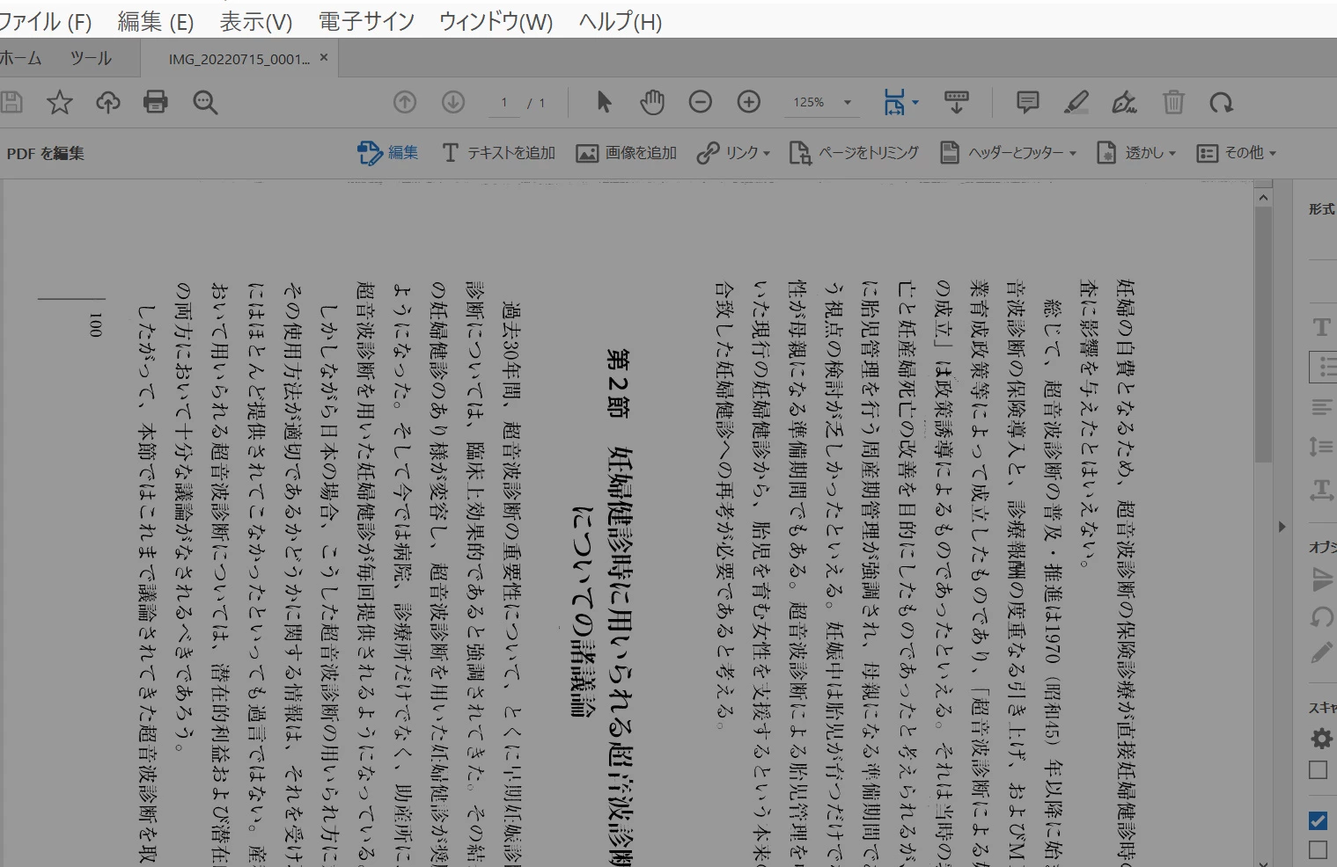
Task: Switch to the ツール tab
Action: (x=91, y=58)
